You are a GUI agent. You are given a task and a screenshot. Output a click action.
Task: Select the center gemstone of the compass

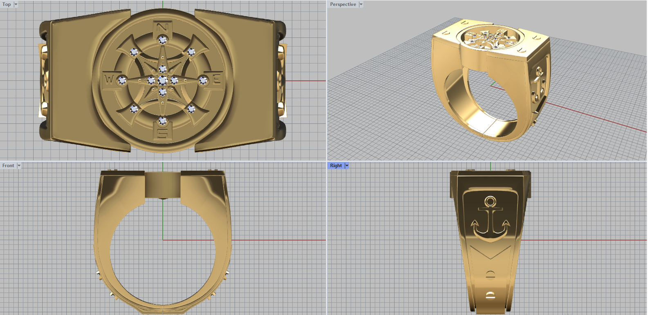[163, 80]
